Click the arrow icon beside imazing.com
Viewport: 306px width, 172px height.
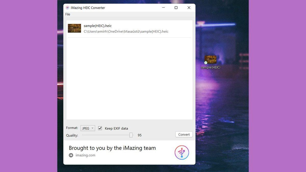coord(71,155)
